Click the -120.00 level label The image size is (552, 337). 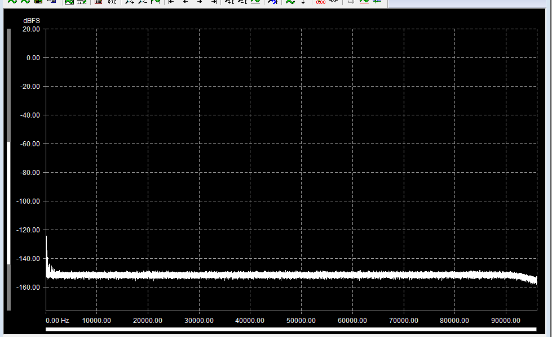(x=29, y=230)
